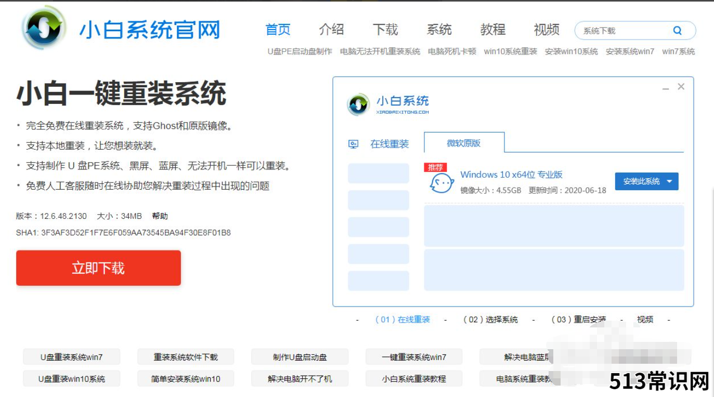Open the 介绍 menu item
Image resolution: width=714 pixels, height=397 pixels.
tap(332, 30)
